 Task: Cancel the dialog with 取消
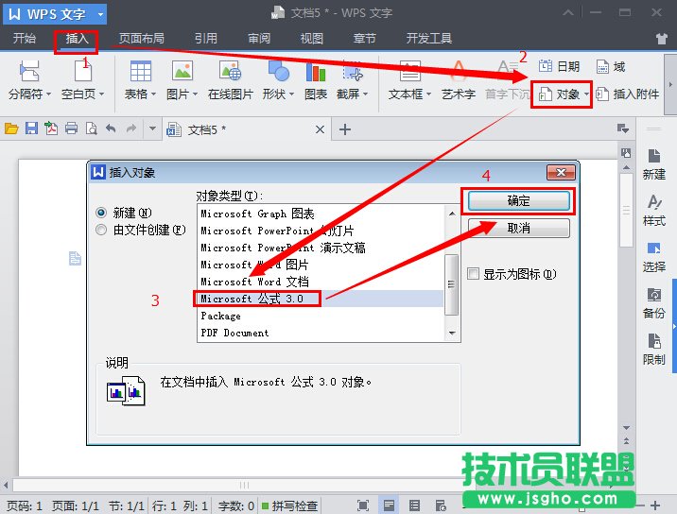click(518, 228)
